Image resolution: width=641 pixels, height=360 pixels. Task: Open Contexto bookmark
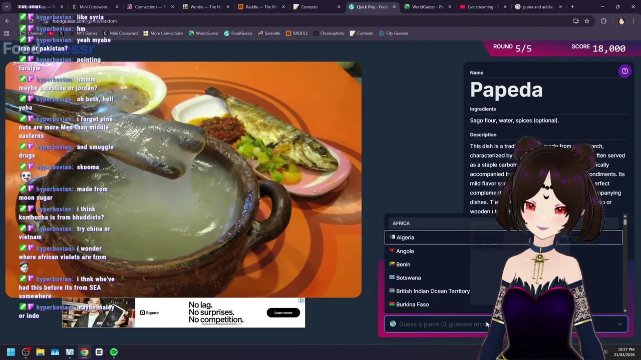[x=361, y=33]
